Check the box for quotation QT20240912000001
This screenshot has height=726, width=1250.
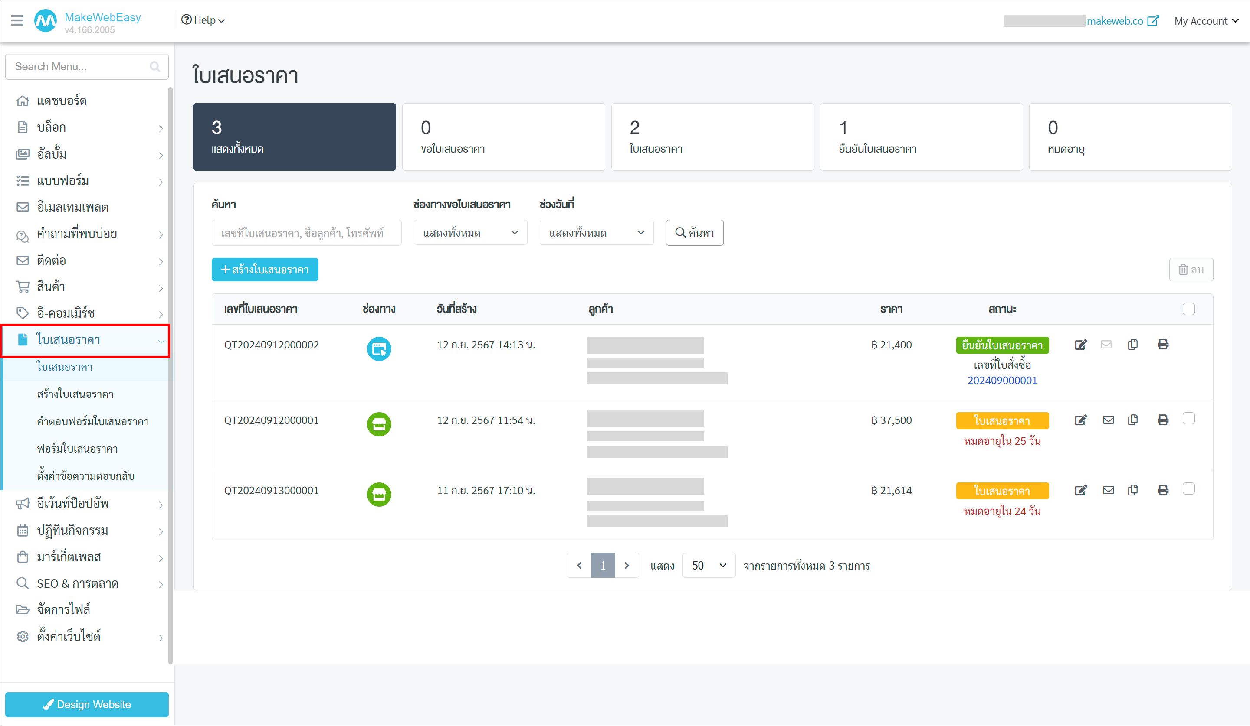tap(1188, 419)
